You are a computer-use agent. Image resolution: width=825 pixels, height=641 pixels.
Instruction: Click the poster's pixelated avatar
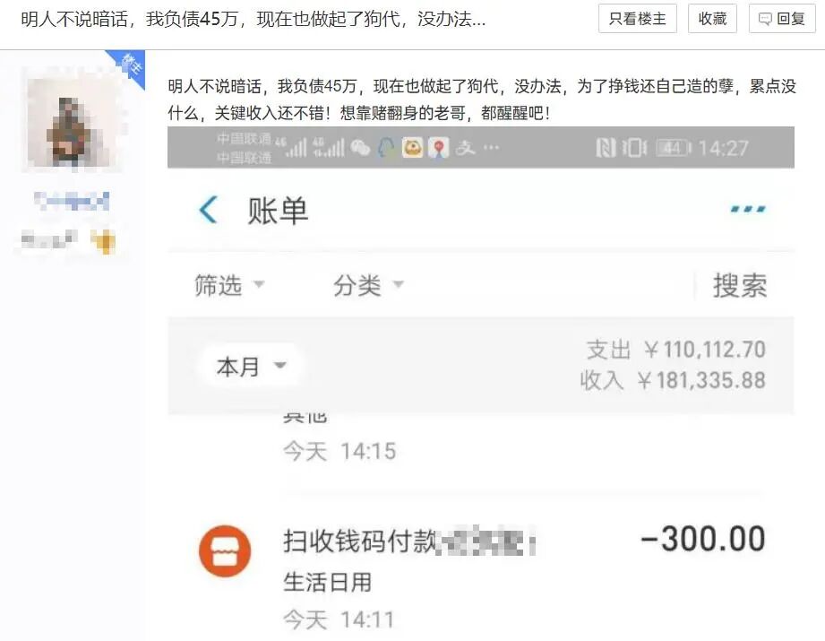tap(72, 119)
